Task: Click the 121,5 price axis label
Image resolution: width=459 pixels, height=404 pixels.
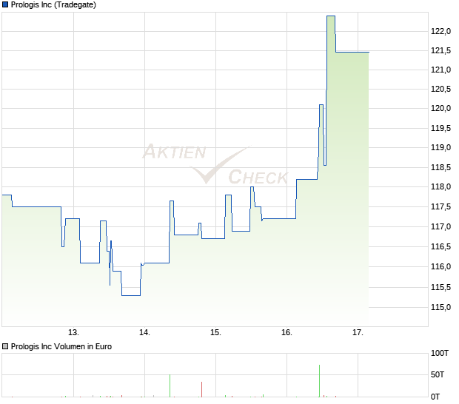Action: click(x=440, y=50)
